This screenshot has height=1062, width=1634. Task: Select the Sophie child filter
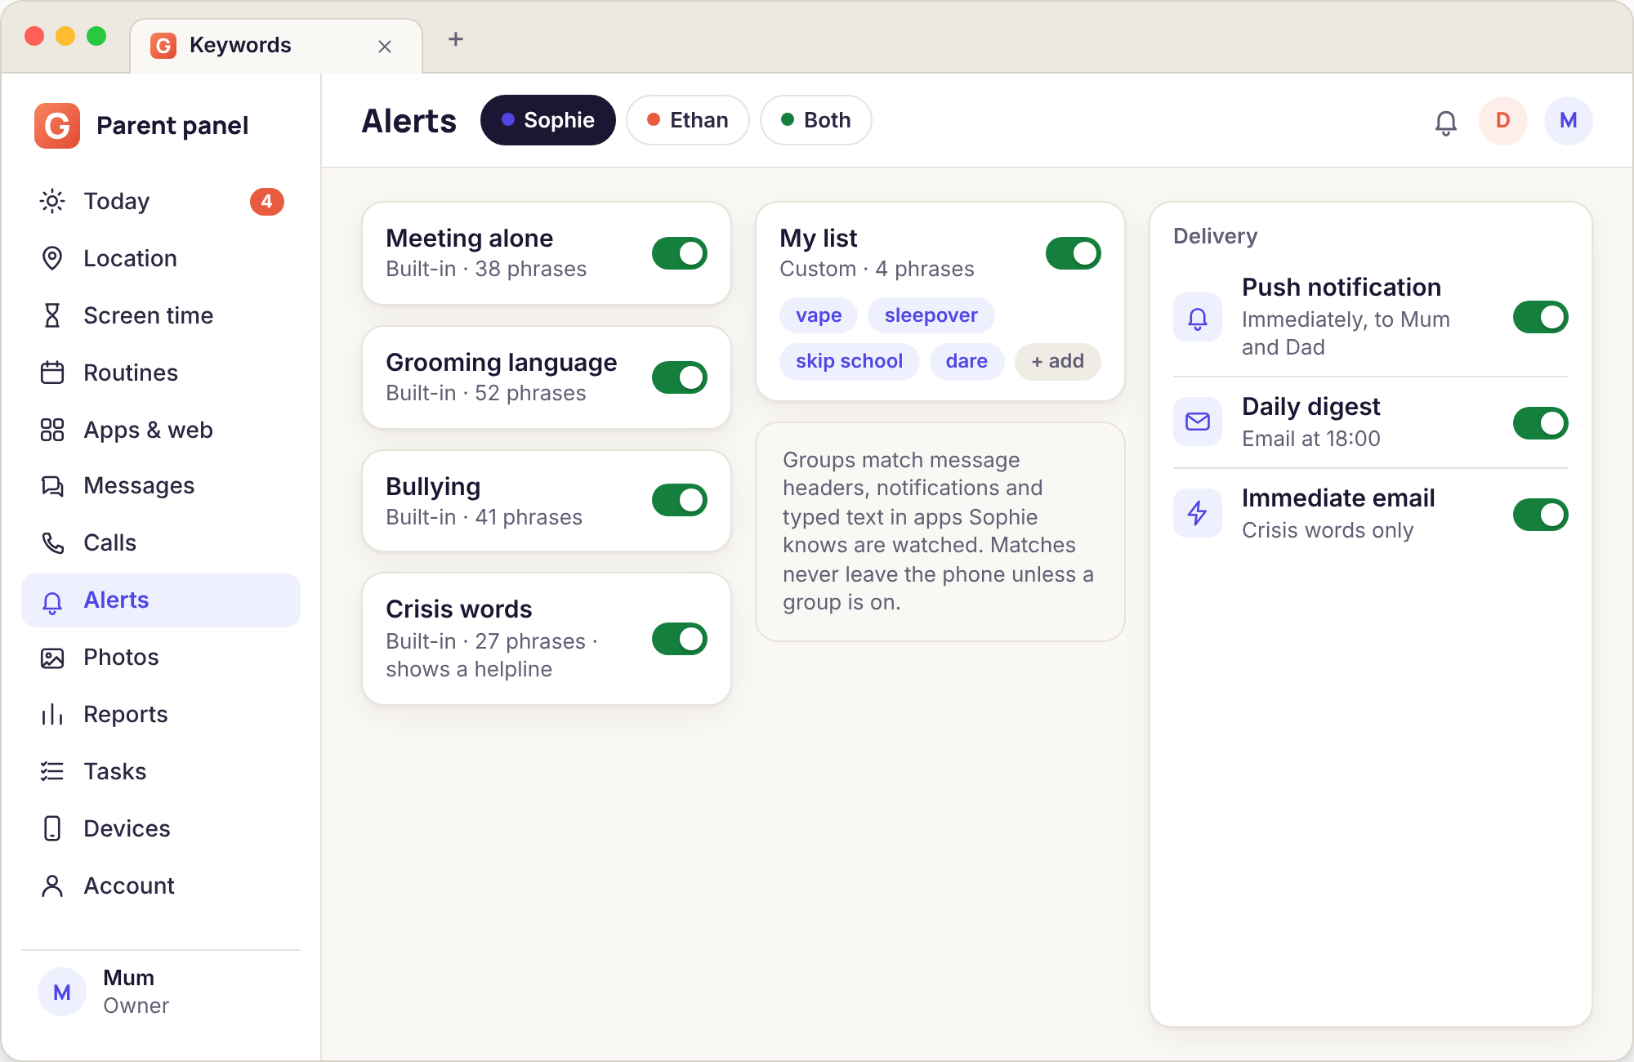[548, 120]
